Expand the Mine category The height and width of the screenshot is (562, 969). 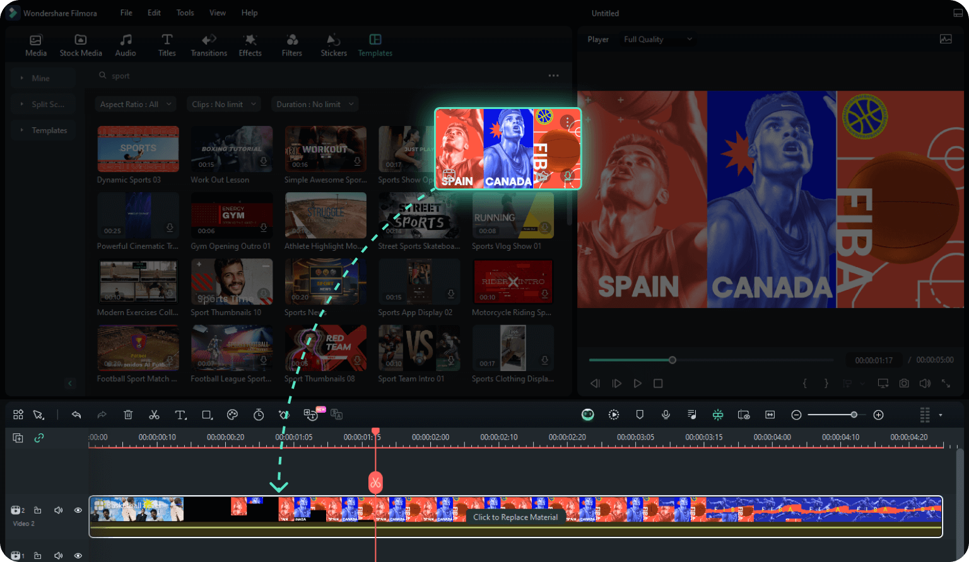(x=44, y=78)
